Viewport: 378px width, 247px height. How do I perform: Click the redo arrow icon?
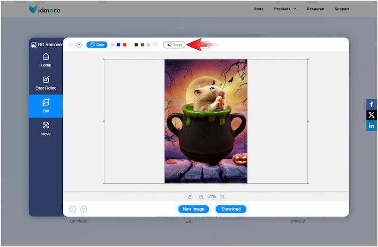tap(79, 45)
